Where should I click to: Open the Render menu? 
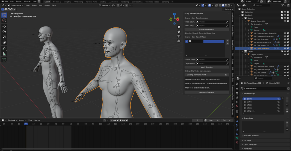[19, 1]
